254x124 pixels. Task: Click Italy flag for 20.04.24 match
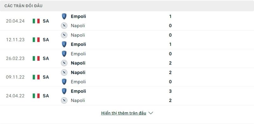(x=36, y=21)
